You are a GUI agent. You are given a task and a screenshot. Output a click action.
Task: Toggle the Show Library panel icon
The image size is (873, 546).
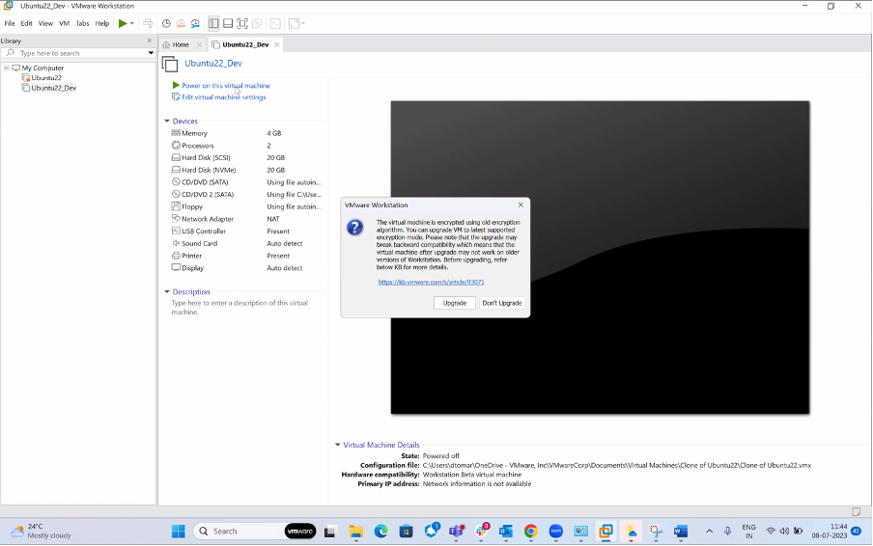pos(213,23)
